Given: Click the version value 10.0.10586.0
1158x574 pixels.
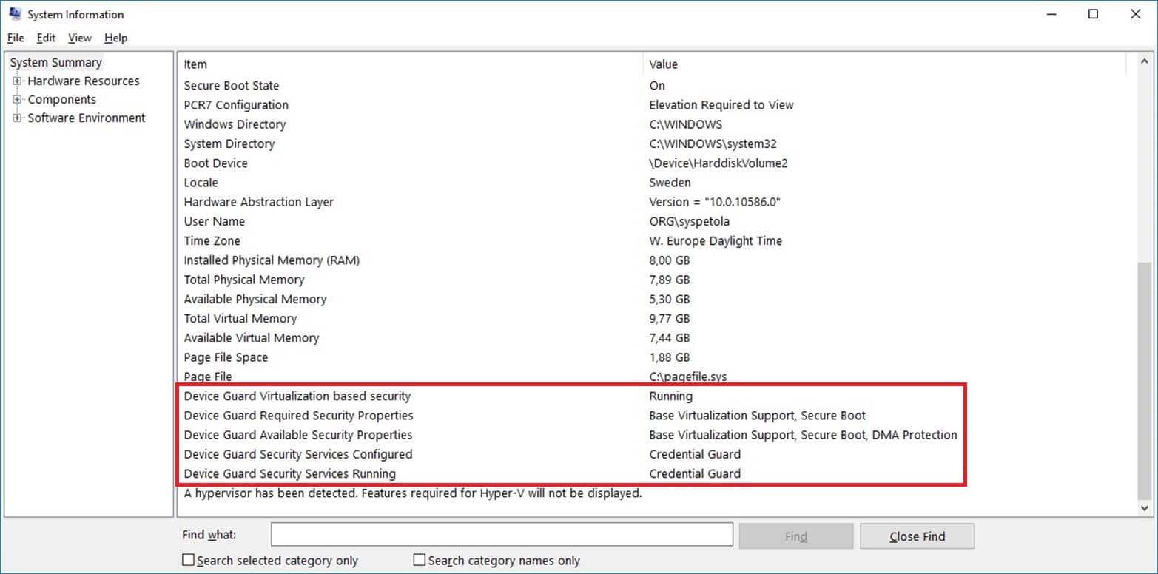Looking at the screenshot, I should 716,202.
